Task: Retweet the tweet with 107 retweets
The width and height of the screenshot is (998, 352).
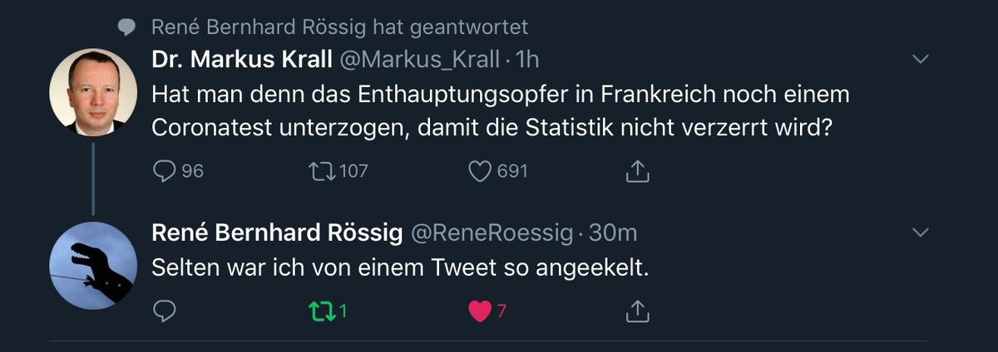Action: [319, 171]
